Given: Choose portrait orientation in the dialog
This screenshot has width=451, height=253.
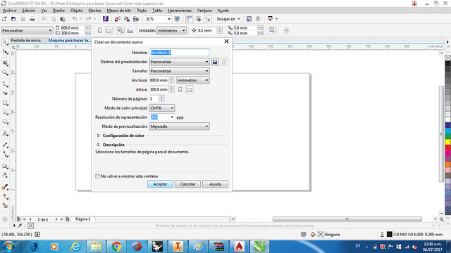Looking at the screenshot, I should point(180,89).
